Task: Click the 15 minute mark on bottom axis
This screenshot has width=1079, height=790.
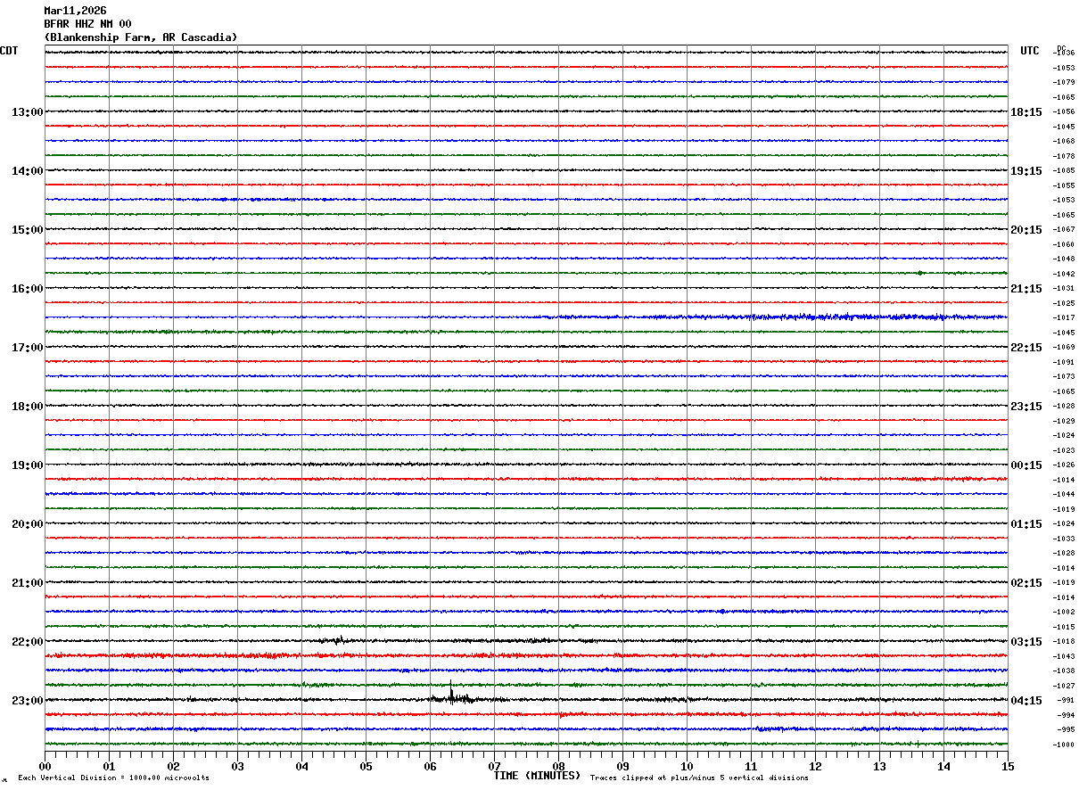Action: point(1007,766)
